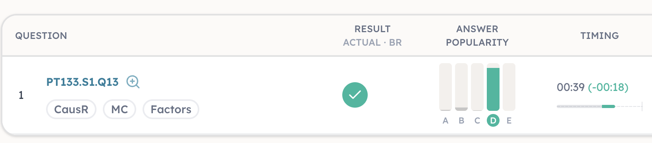Select the Factors tag pill

point(171,109)
